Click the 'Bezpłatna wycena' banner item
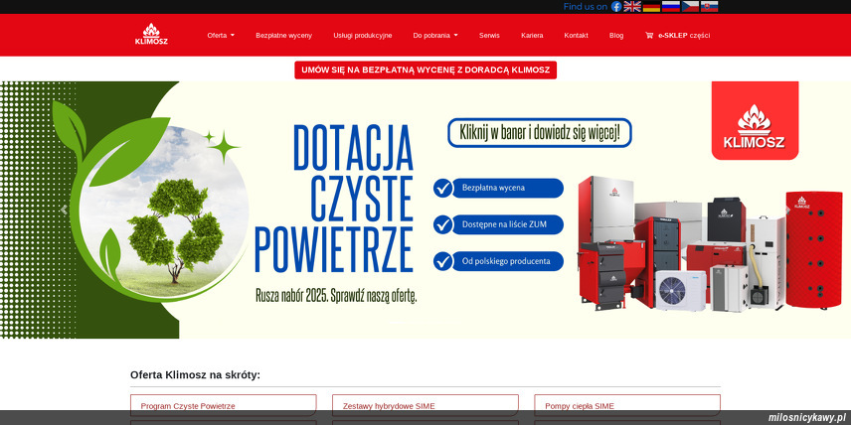Screen dimensions: 851x425 coord(498,188)
